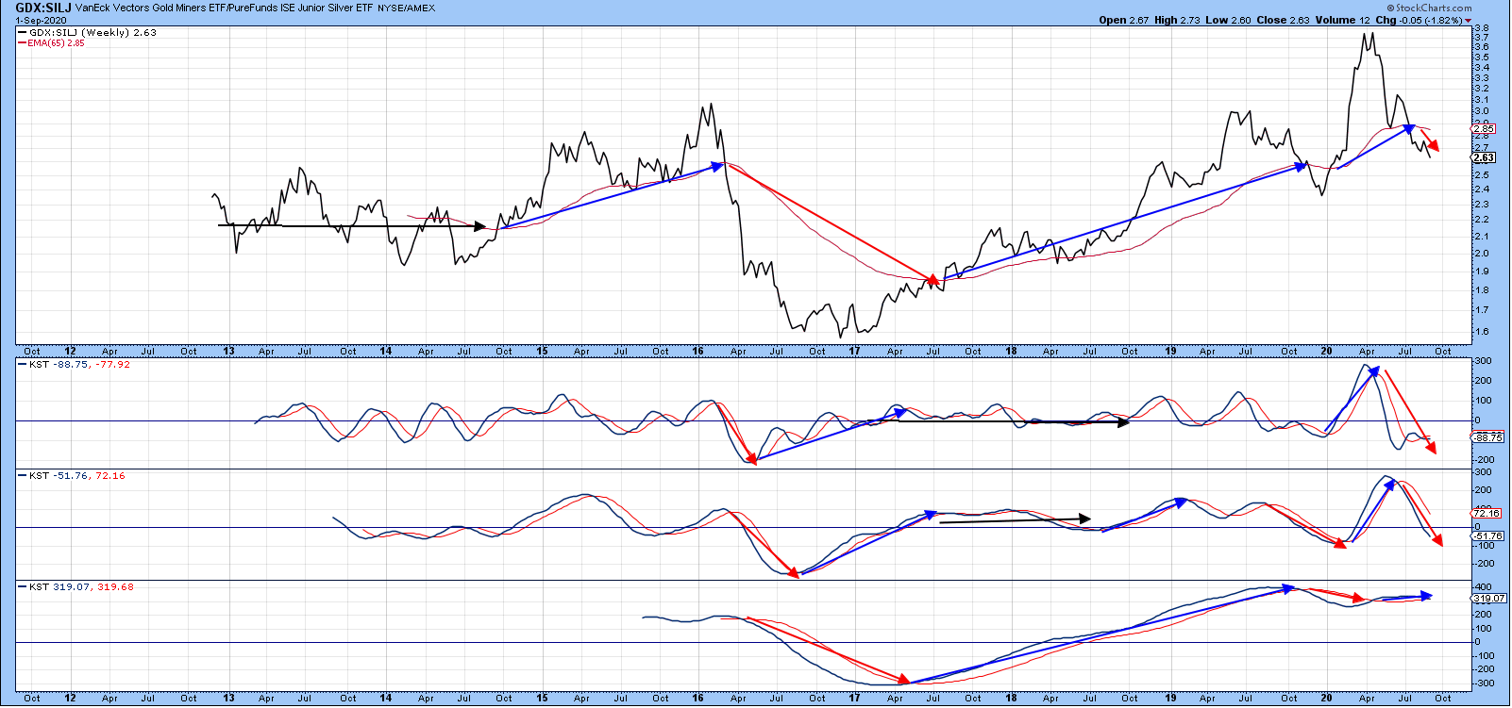Viewport: 1512px width, 708px height.
Task: Click the KST -51.76, 72.16 legend
Action: (x=72, y=476)
